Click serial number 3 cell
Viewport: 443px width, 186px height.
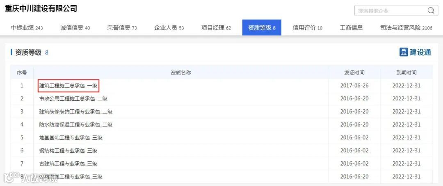click(x=22, y=111)
